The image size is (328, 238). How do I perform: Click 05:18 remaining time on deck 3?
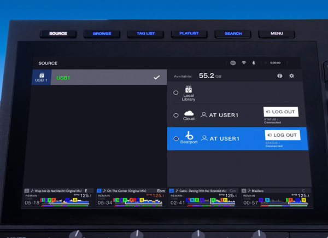pos(32,202)
